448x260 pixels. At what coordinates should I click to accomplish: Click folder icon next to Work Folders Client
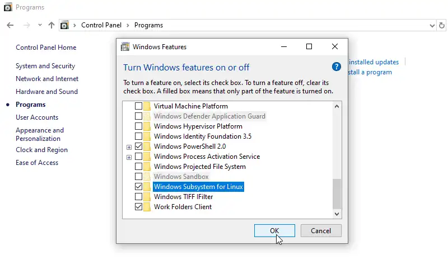147,207
